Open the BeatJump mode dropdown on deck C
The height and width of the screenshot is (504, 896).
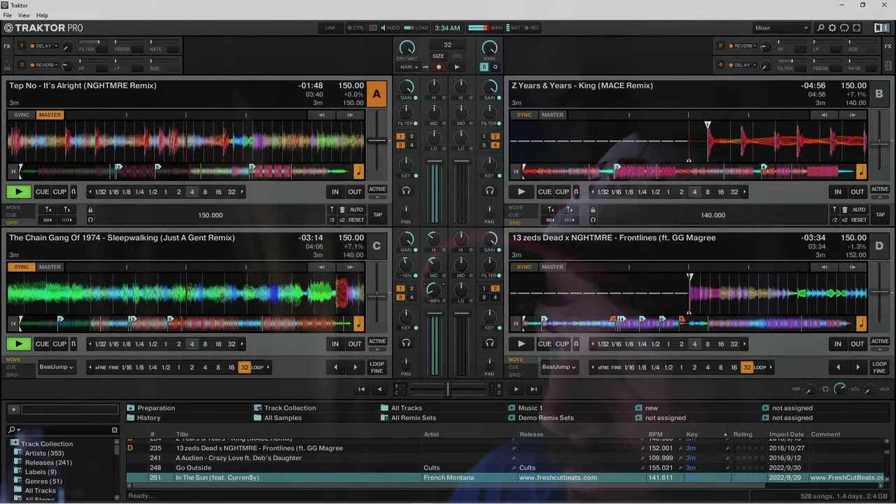(57, 367)
